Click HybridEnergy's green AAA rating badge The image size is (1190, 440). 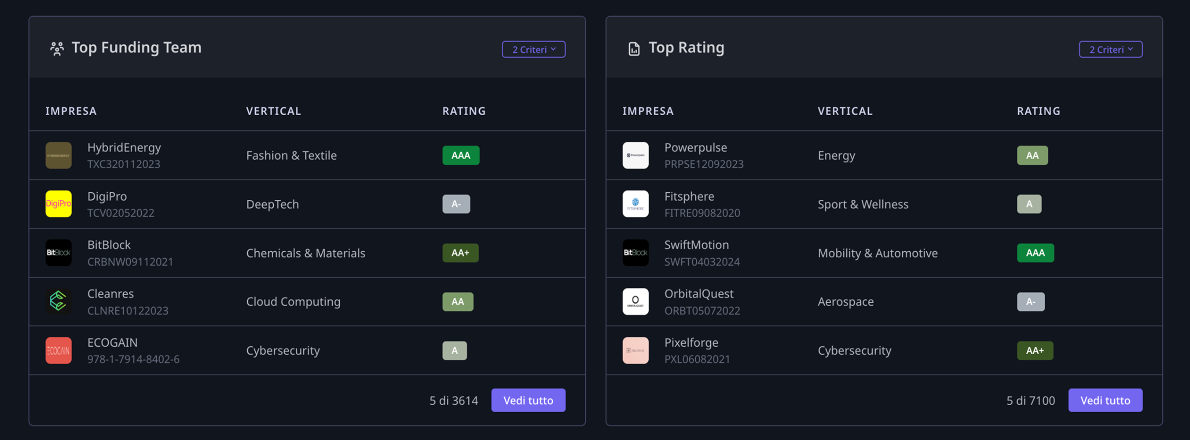(461, 155)
